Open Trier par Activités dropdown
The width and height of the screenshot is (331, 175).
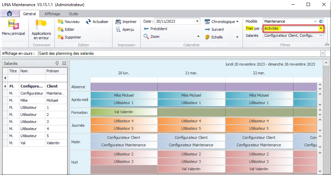pyautogui.click(x=321, y=28)
